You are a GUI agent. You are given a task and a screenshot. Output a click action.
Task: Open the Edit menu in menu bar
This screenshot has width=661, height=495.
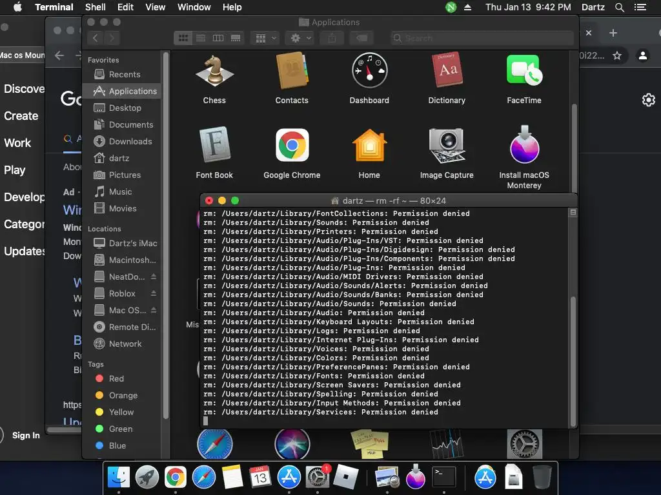(x=125, y=7)
